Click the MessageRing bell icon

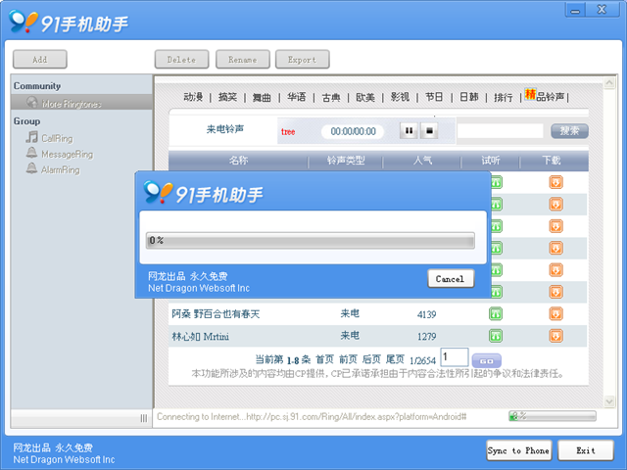pyautogui.click(x=31, y=153)
